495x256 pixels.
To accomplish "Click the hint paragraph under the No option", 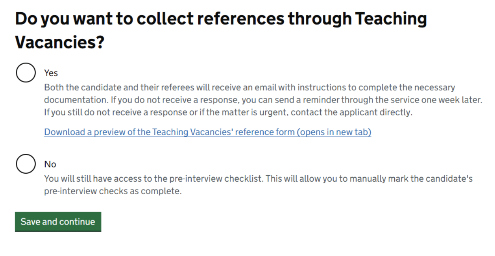I will click(x=258, y=185).
